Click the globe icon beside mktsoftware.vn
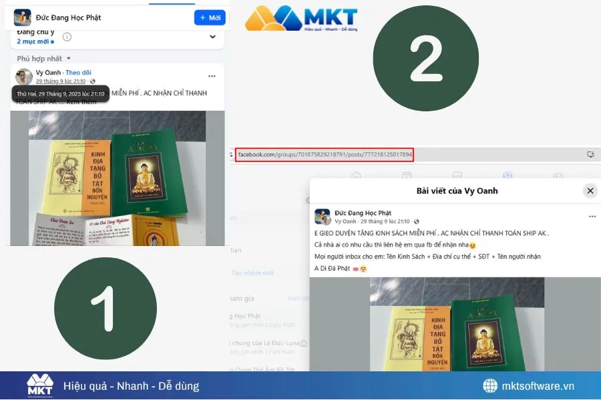Image resolution: width=601 pixels, height=400 pixels. (491, 385)
